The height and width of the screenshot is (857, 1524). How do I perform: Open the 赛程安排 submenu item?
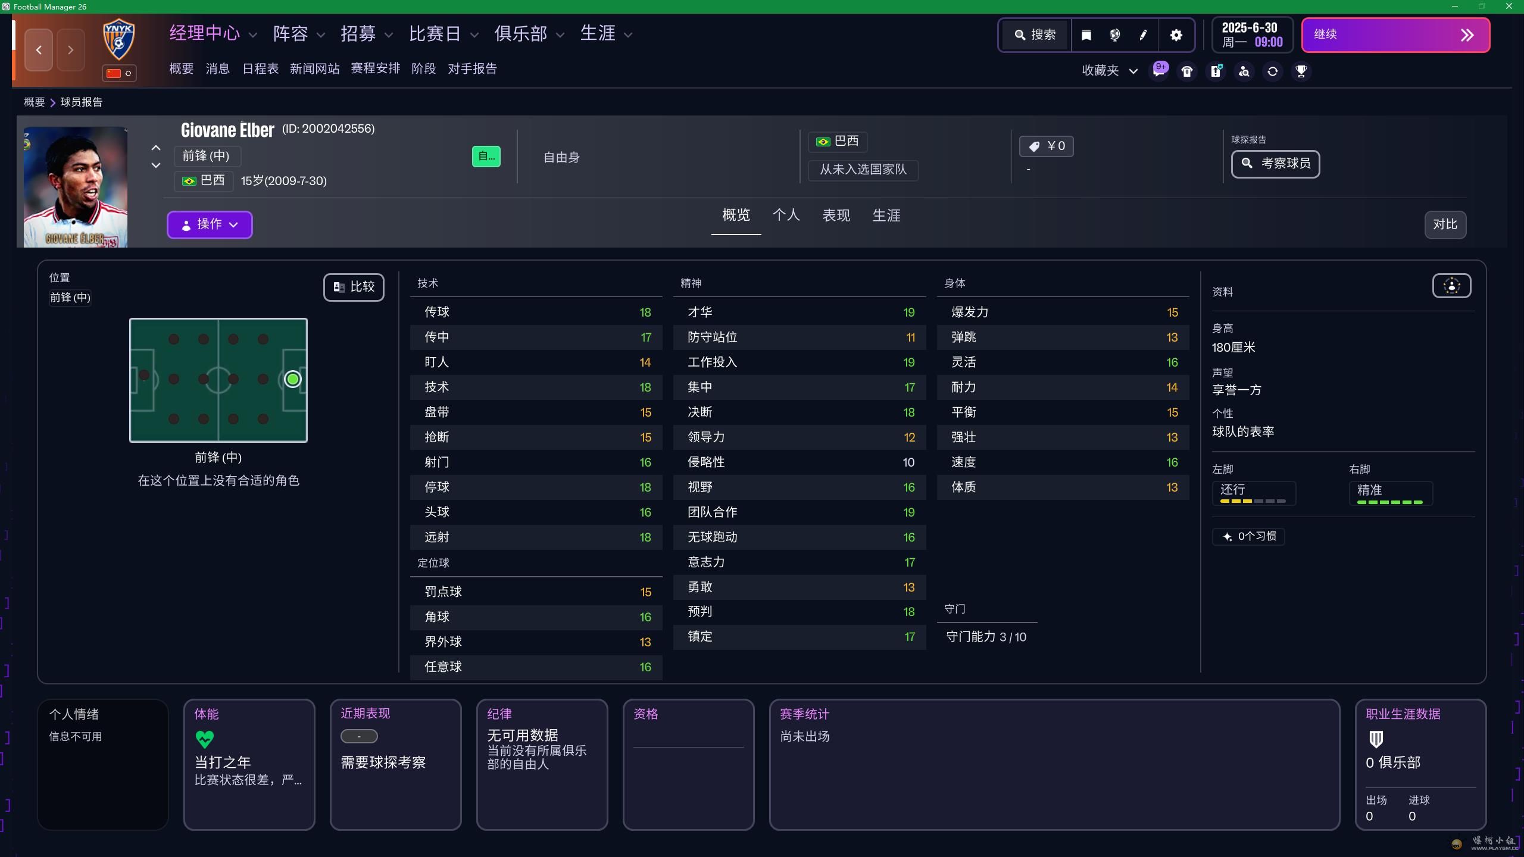[375, 69]
